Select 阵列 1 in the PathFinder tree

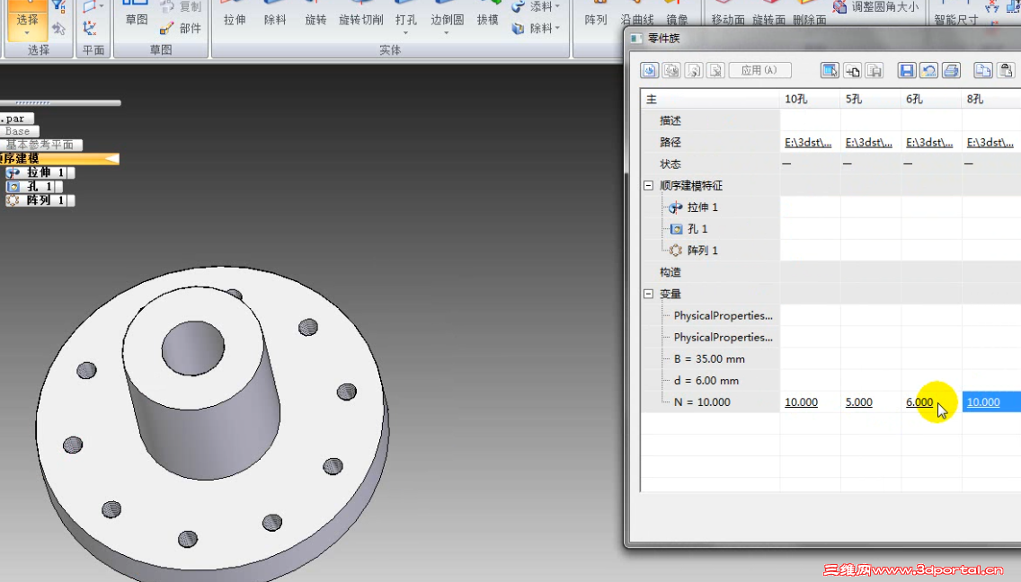40,200
